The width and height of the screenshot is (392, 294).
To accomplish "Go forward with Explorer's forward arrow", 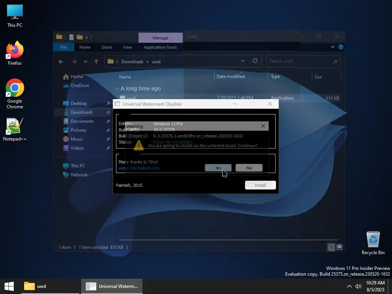I will coord(74,62).
